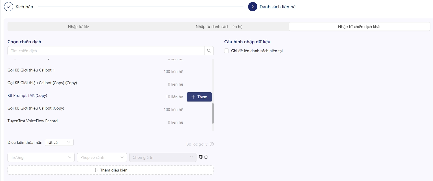The width and height of the screenshot is (433, 181).
Task: Click the campaign list scrollbar thumb
Action: [213, 113]
